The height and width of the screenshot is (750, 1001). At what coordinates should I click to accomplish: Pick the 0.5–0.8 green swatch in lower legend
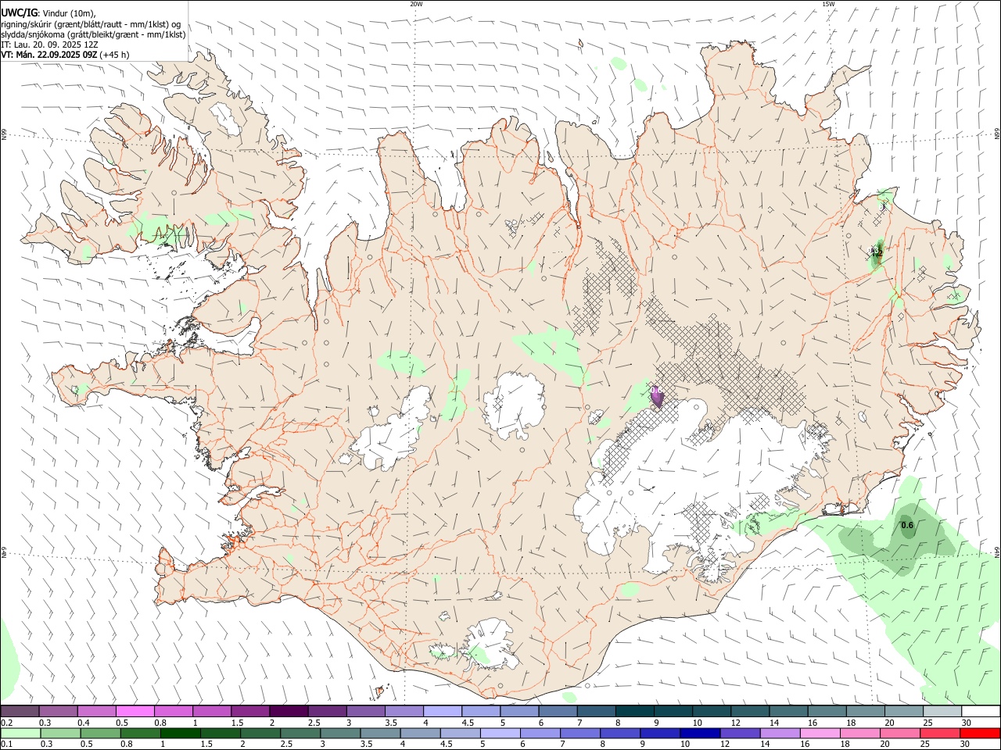point(100,734)
